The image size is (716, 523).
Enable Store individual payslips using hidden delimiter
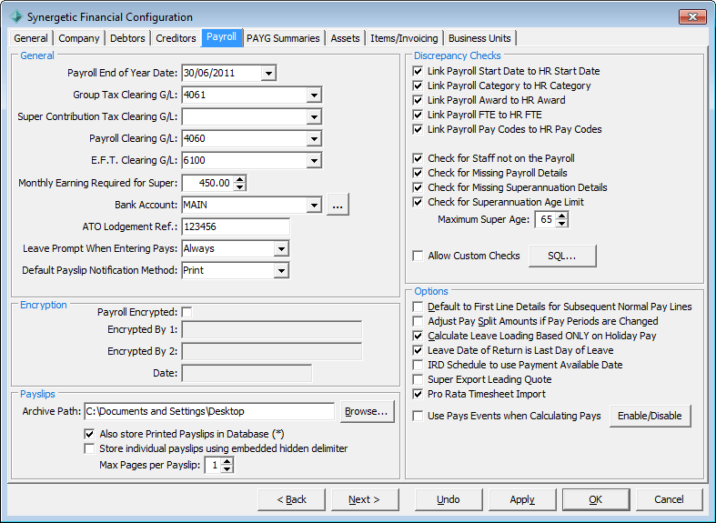coord(89,448)
